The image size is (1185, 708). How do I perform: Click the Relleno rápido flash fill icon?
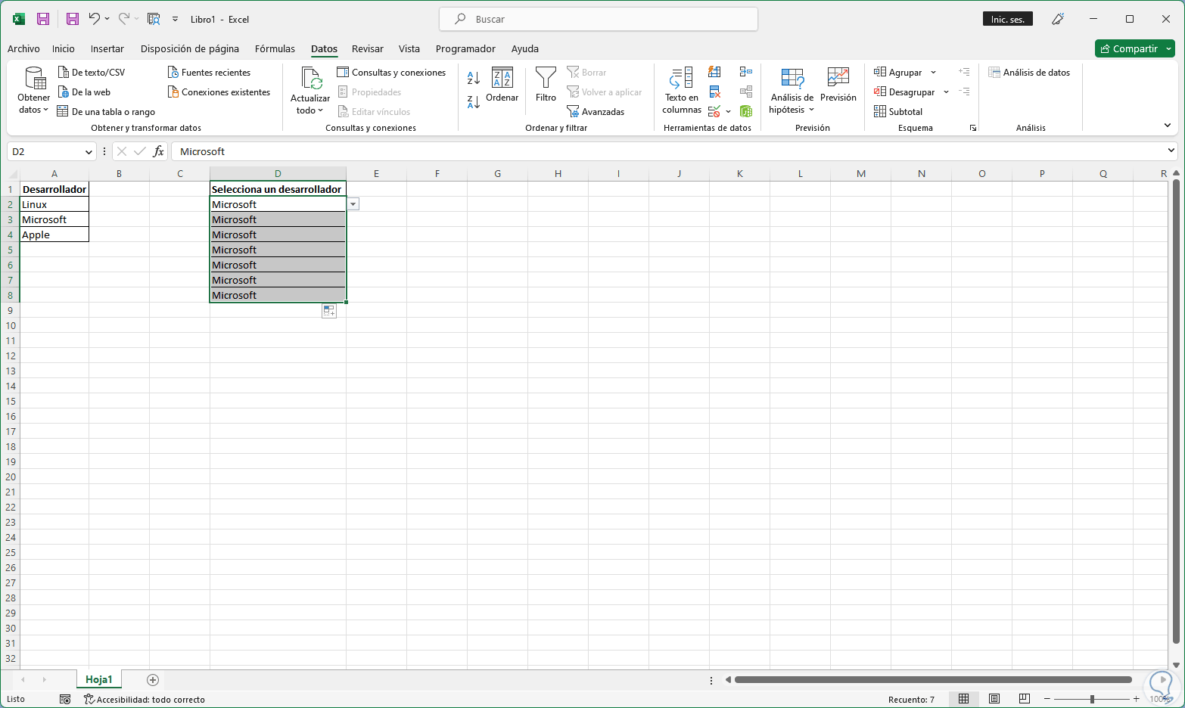pyautogui.click(x=714, y=72)
